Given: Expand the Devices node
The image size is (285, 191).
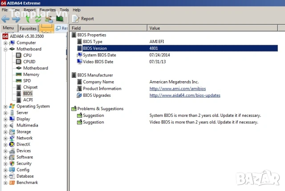Looking at the screenshot, I should 5,151.
